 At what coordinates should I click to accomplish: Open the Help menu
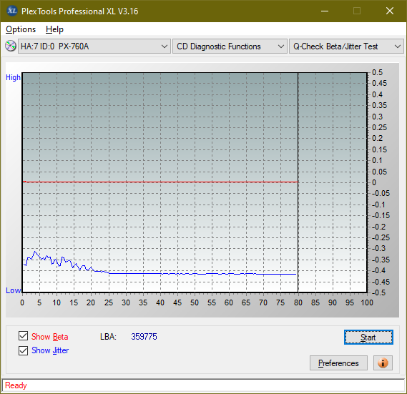tap(54, 29)
